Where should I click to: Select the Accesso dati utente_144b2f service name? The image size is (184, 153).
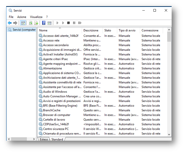click(61, 36)
